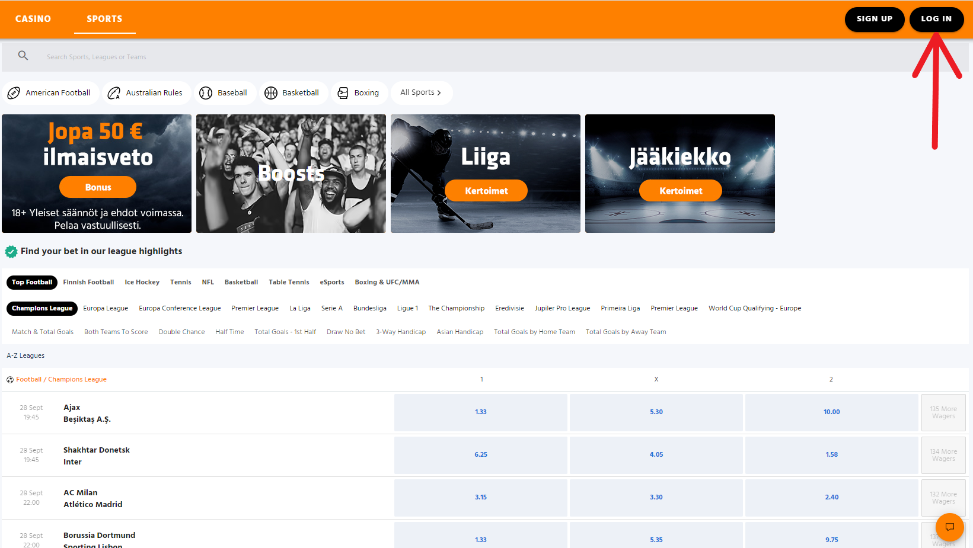Select the Champions League pill

point(42,309)
